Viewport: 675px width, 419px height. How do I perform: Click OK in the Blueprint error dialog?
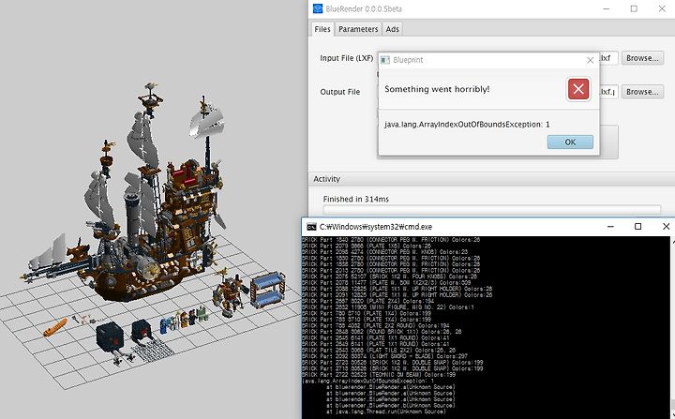(570, 142)
